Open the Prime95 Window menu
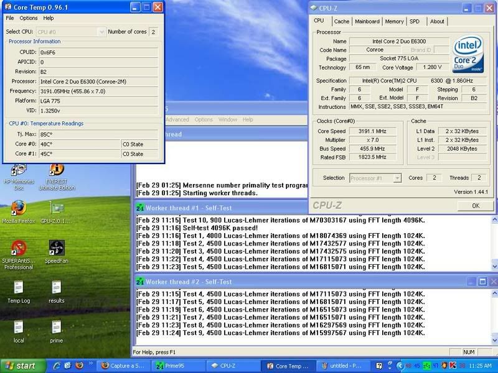Image resolution: width=498 pixels, height=373 pixels. point(228,119)
